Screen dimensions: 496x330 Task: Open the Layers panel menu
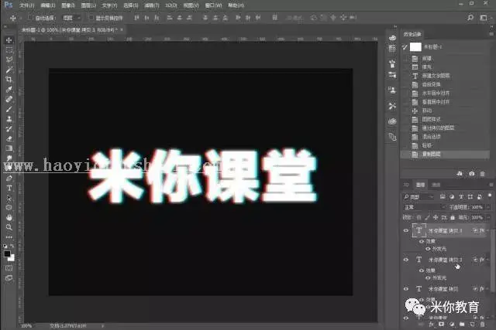click(x=491, y=185)
